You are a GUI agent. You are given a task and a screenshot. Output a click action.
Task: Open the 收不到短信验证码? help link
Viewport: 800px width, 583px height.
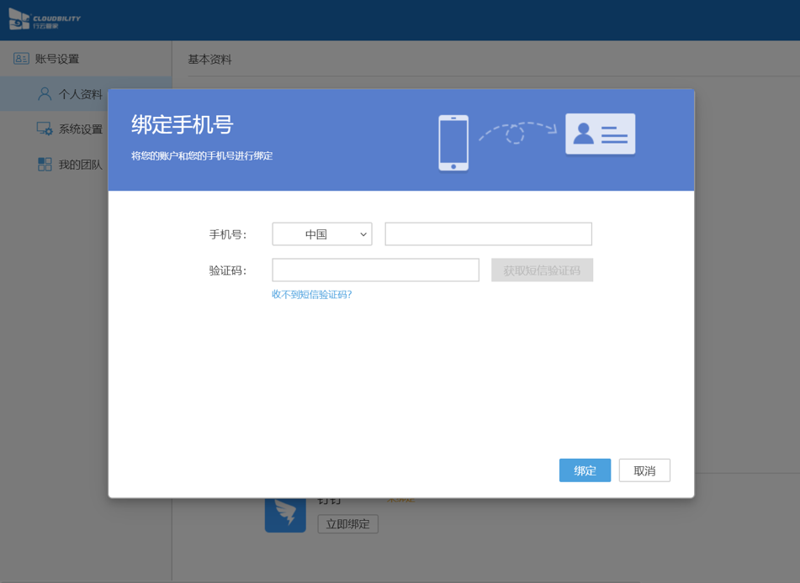coord(311,295)
